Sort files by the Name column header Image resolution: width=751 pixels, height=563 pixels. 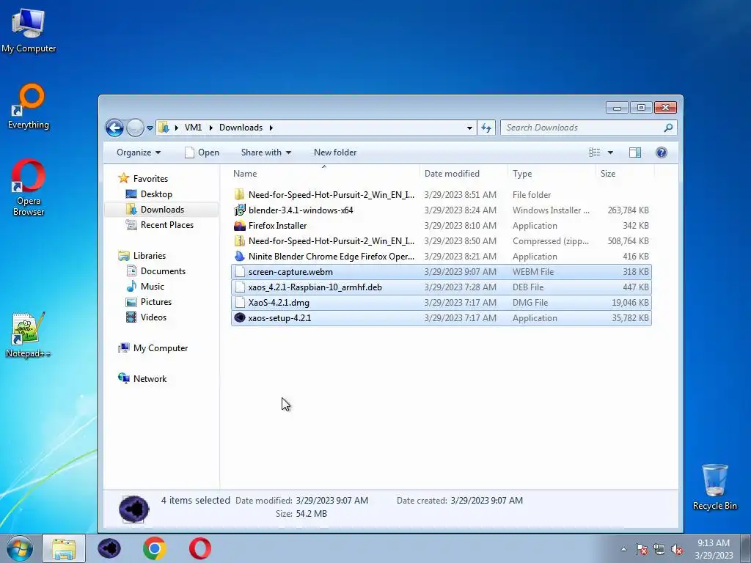(324, 173)
